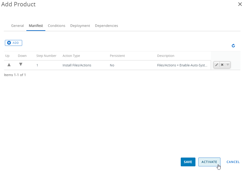Click the Down column header

click(22, 56)
